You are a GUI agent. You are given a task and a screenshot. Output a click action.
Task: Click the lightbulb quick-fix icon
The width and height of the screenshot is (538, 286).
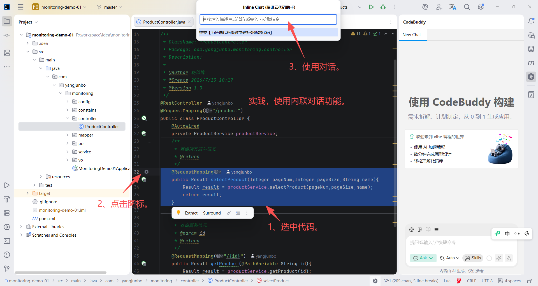click(178, 213)
